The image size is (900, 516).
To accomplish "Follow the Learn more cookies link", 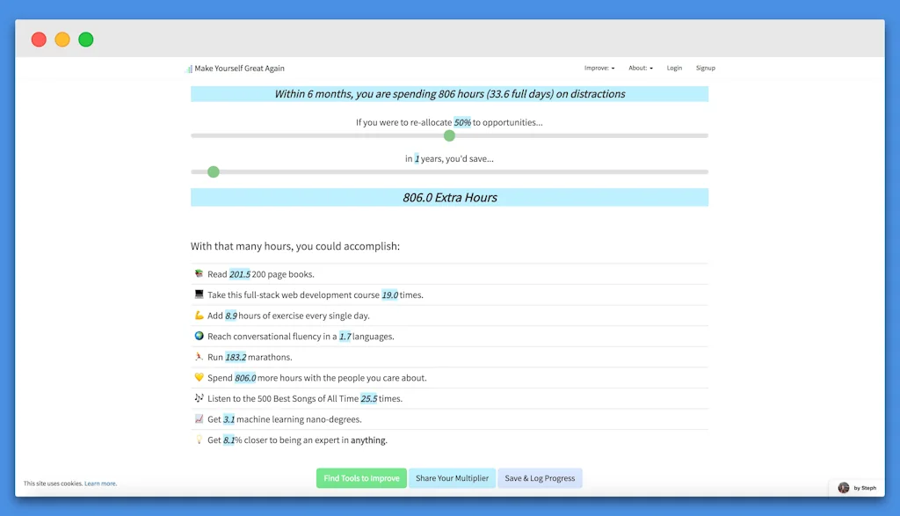I will point(100,483).
